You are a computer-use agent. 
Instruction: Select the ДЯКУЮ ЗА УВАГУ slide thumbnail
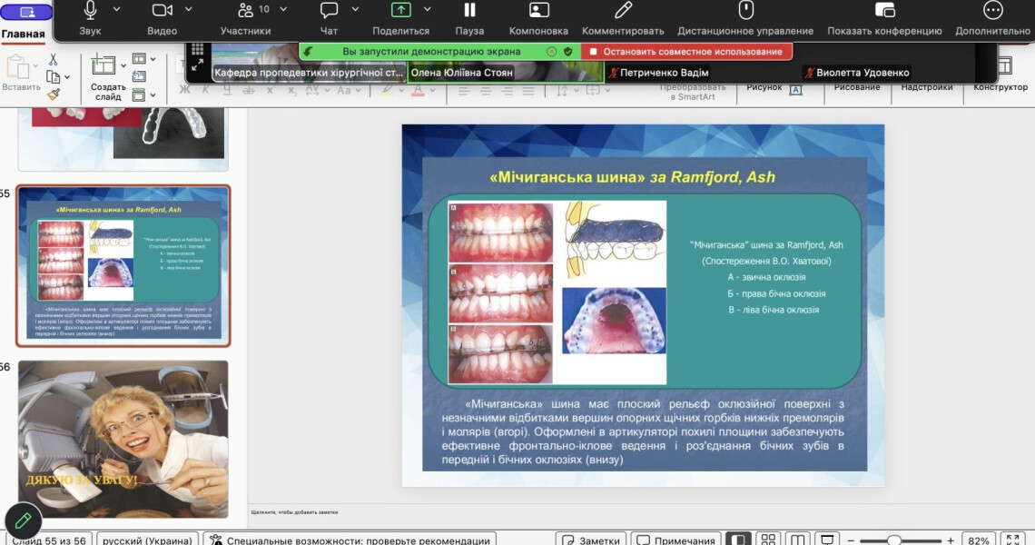point(123,438)
